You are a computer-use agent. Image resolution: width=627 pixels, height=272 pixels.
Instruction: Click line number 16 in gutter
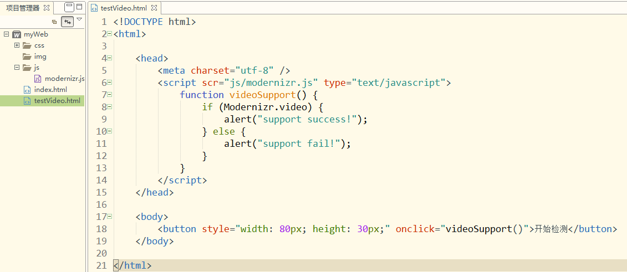[101, 204]
